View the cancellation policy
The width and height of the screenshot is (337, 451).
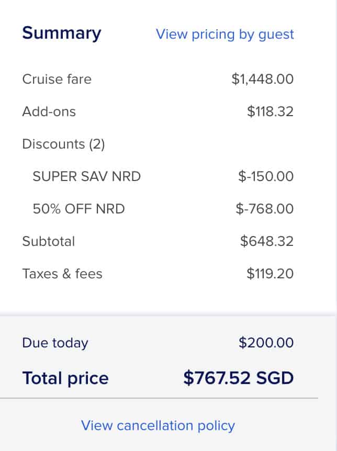point(158,425)
